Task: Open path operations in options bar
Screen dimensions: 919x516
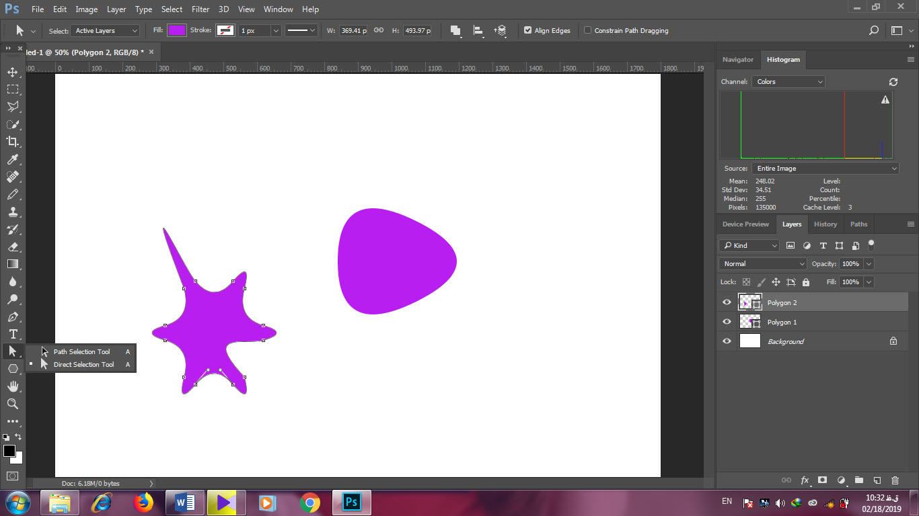Action: tap(455, 30)
